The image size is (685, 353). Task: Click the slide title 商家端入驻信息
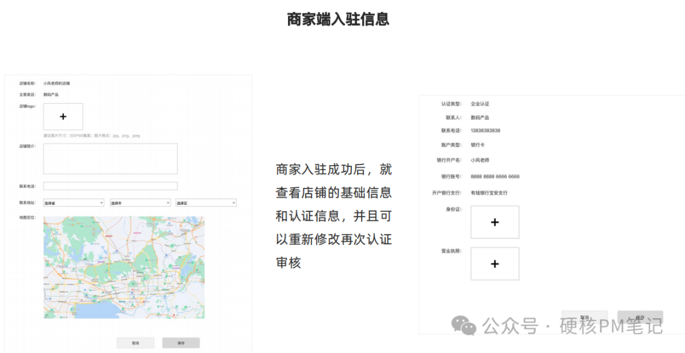pos(337,19)
